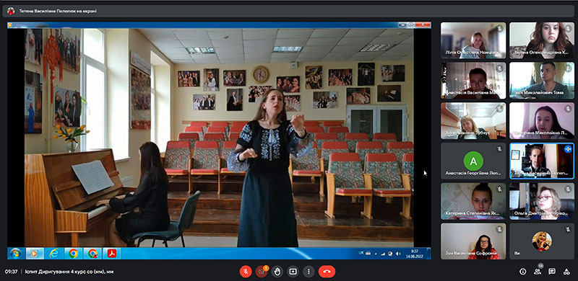Click the presenter banner 'Тетяна Василівна Пелепюк на екрані'
Screen dimensions: 578x281
pyautogui.click(x=58, y=11)
